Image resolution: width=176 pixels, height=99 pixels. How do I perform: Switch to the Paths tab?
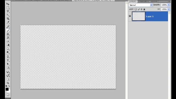154,1
